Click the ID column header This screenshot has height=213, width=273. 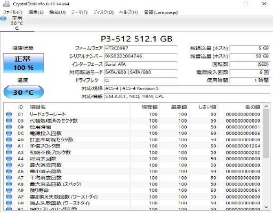[20, 107]
